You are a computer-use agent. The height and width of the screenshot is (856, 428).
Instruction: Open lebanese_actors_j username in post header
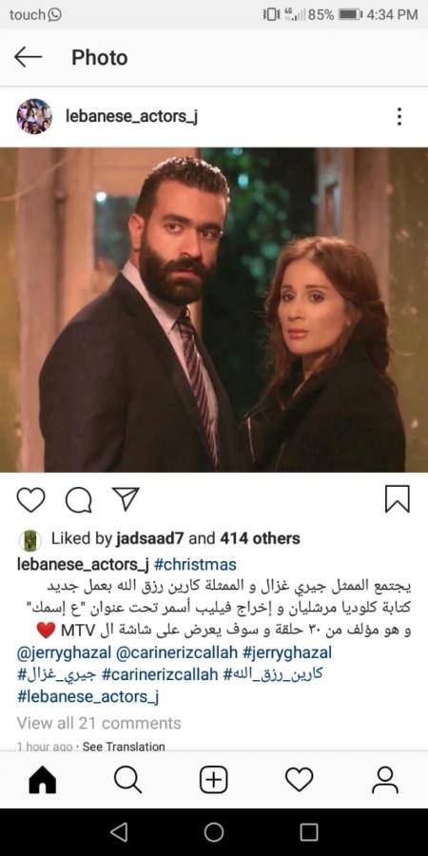coord(131,116)
